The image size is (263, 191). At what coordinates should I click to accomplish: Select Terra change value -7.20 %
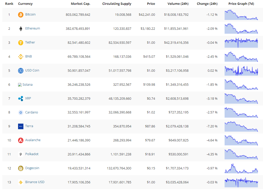point(212,126)
